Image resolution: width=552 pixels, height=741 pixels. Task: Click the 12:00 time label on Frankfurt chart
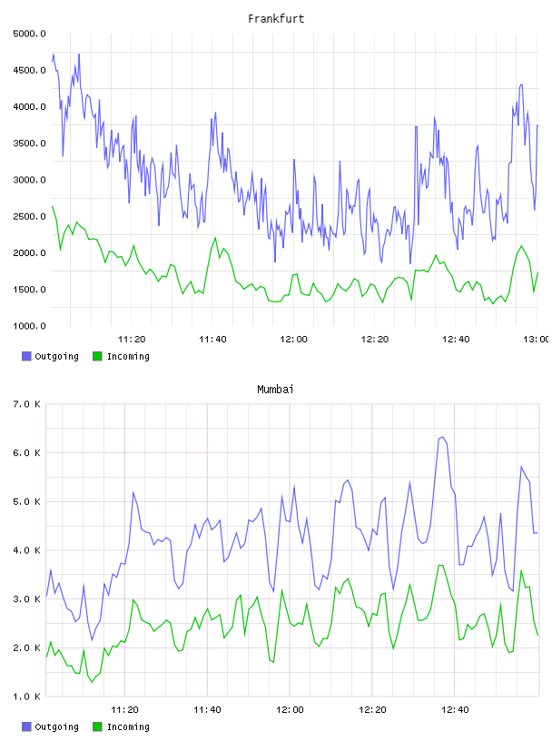coord(293,340)
